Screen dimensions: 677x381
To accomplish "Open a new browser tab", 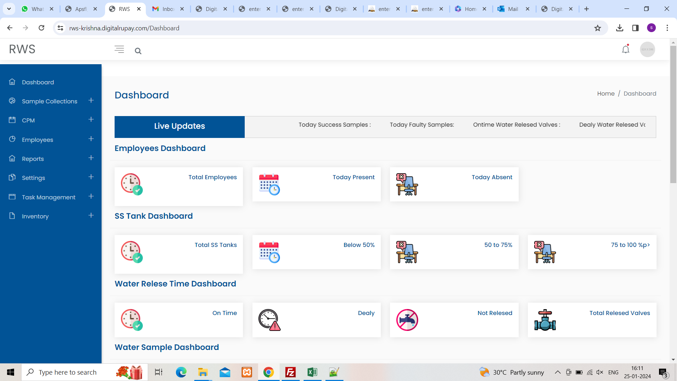I will tap(586, 9).
